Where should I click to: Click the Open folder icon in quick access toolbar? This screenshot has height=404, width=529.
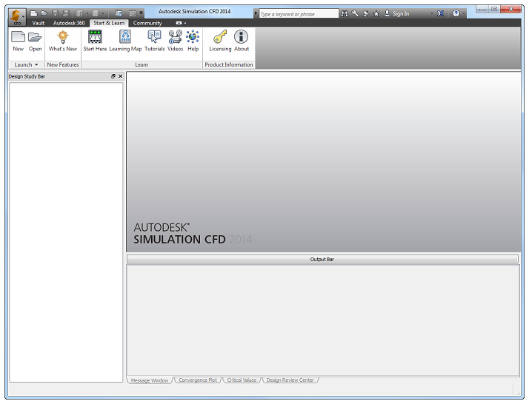pos(44,13)
